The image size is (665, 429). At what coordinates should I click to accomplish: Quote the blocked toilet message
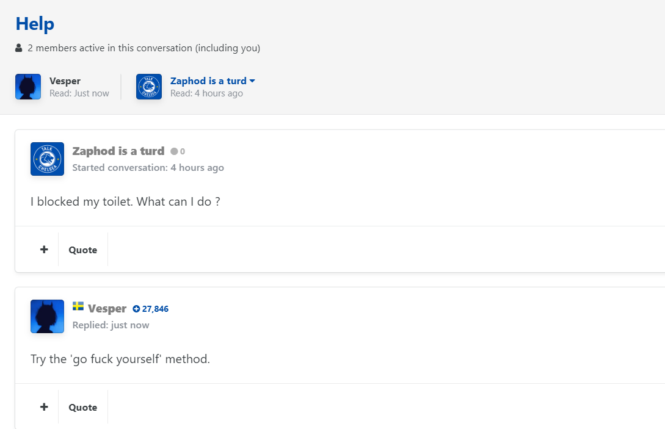click(83, 250)
